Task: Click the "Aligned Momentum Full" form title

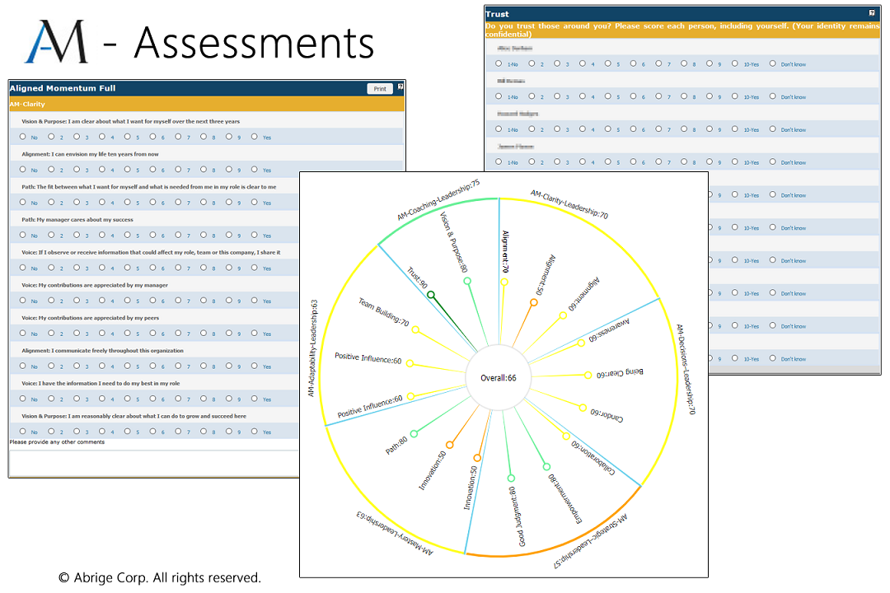Action: point(63,88)
